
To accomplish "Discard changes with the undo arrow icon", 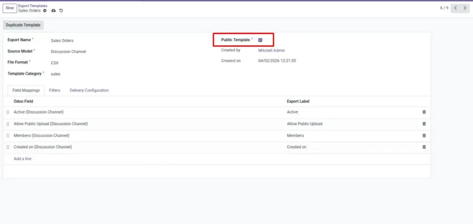I will [x=61, y=11].
